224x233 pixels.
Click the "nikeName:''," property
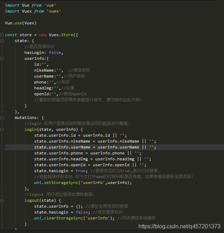coord(48,70)
